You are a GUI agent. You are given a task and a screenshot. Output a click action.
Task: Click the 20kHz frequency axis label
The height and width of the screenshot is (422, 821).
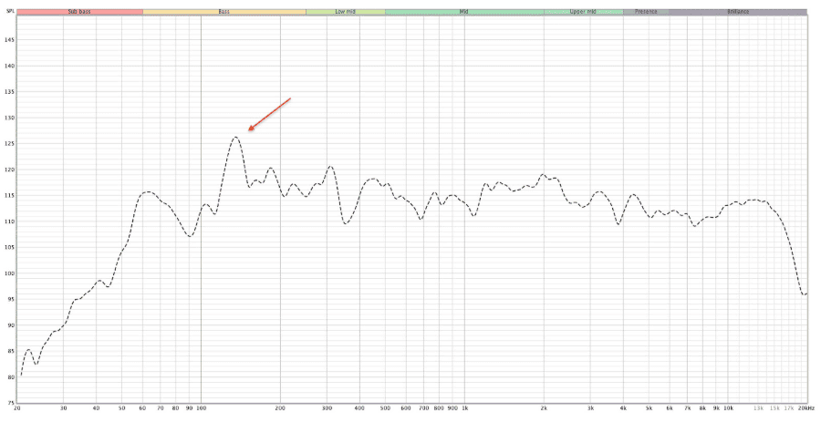coord(806,408)
